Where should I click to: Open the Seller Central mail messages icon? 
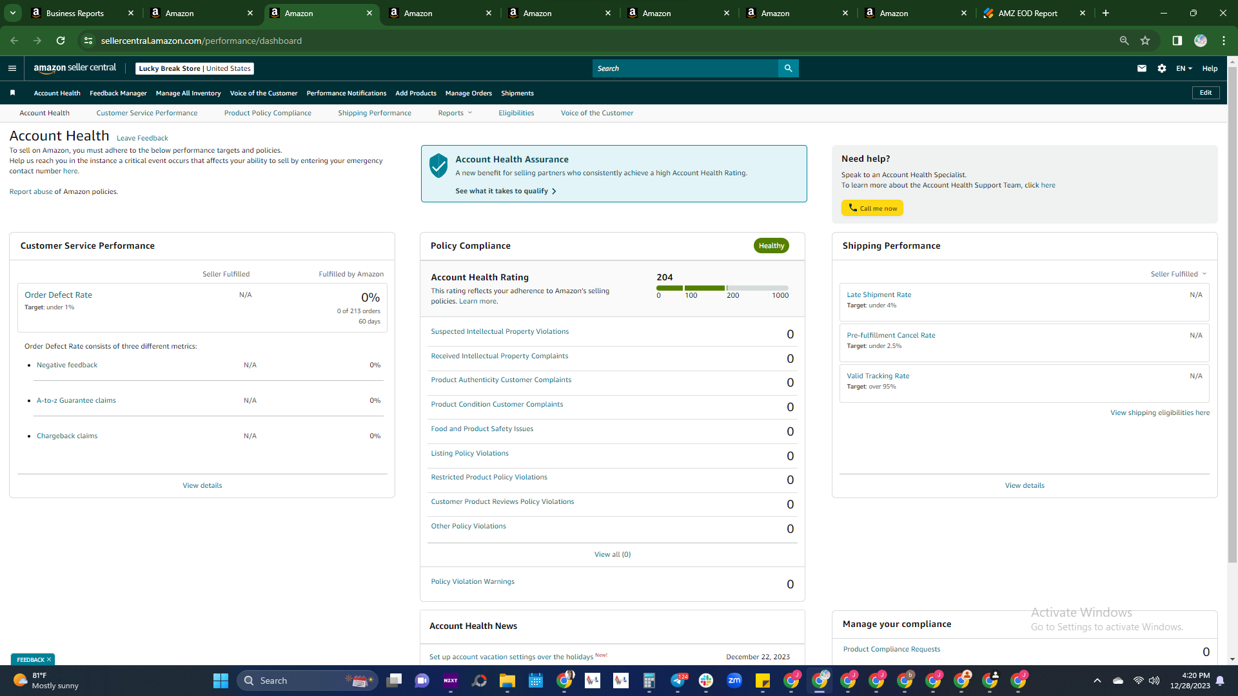[x=1142, y=68]
